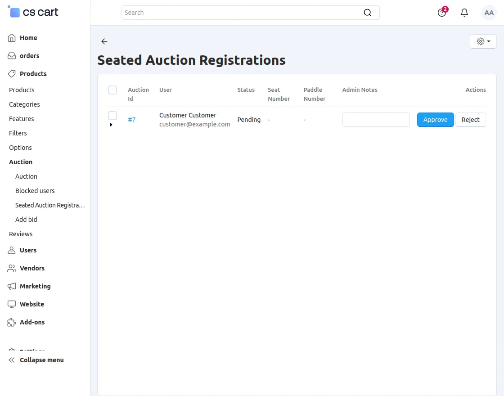Click the Customer Customer user name

[x=188, y=115]
